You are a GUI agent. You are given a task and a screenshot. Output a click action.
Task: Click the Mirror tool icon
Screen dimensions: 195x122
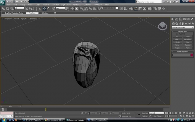(121, 8)
